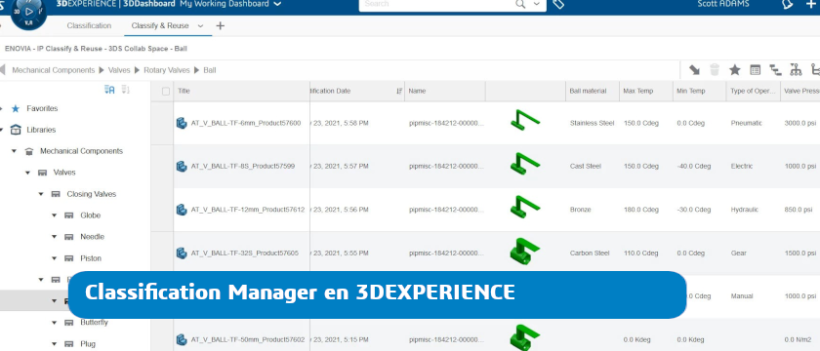Go to Mechanical Components in breadcrumb
This screenshot has width=820, height=351.
54,70
